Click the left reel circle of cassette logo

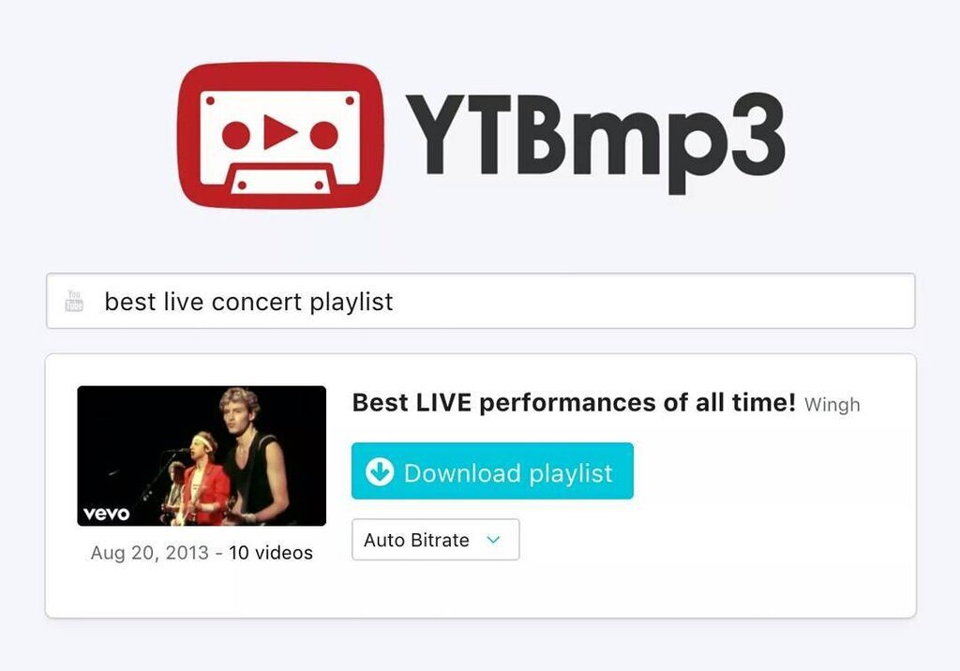tap(235, 135)
